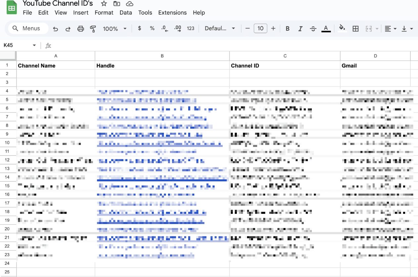Open the borders grid icon
The height and width of the screenshot is (277, 418).
[x=355, y=29]
